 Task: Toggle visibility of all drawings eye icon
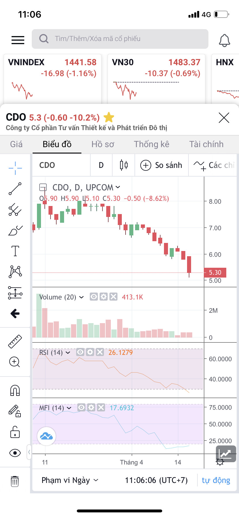click(x=15, y=453)
